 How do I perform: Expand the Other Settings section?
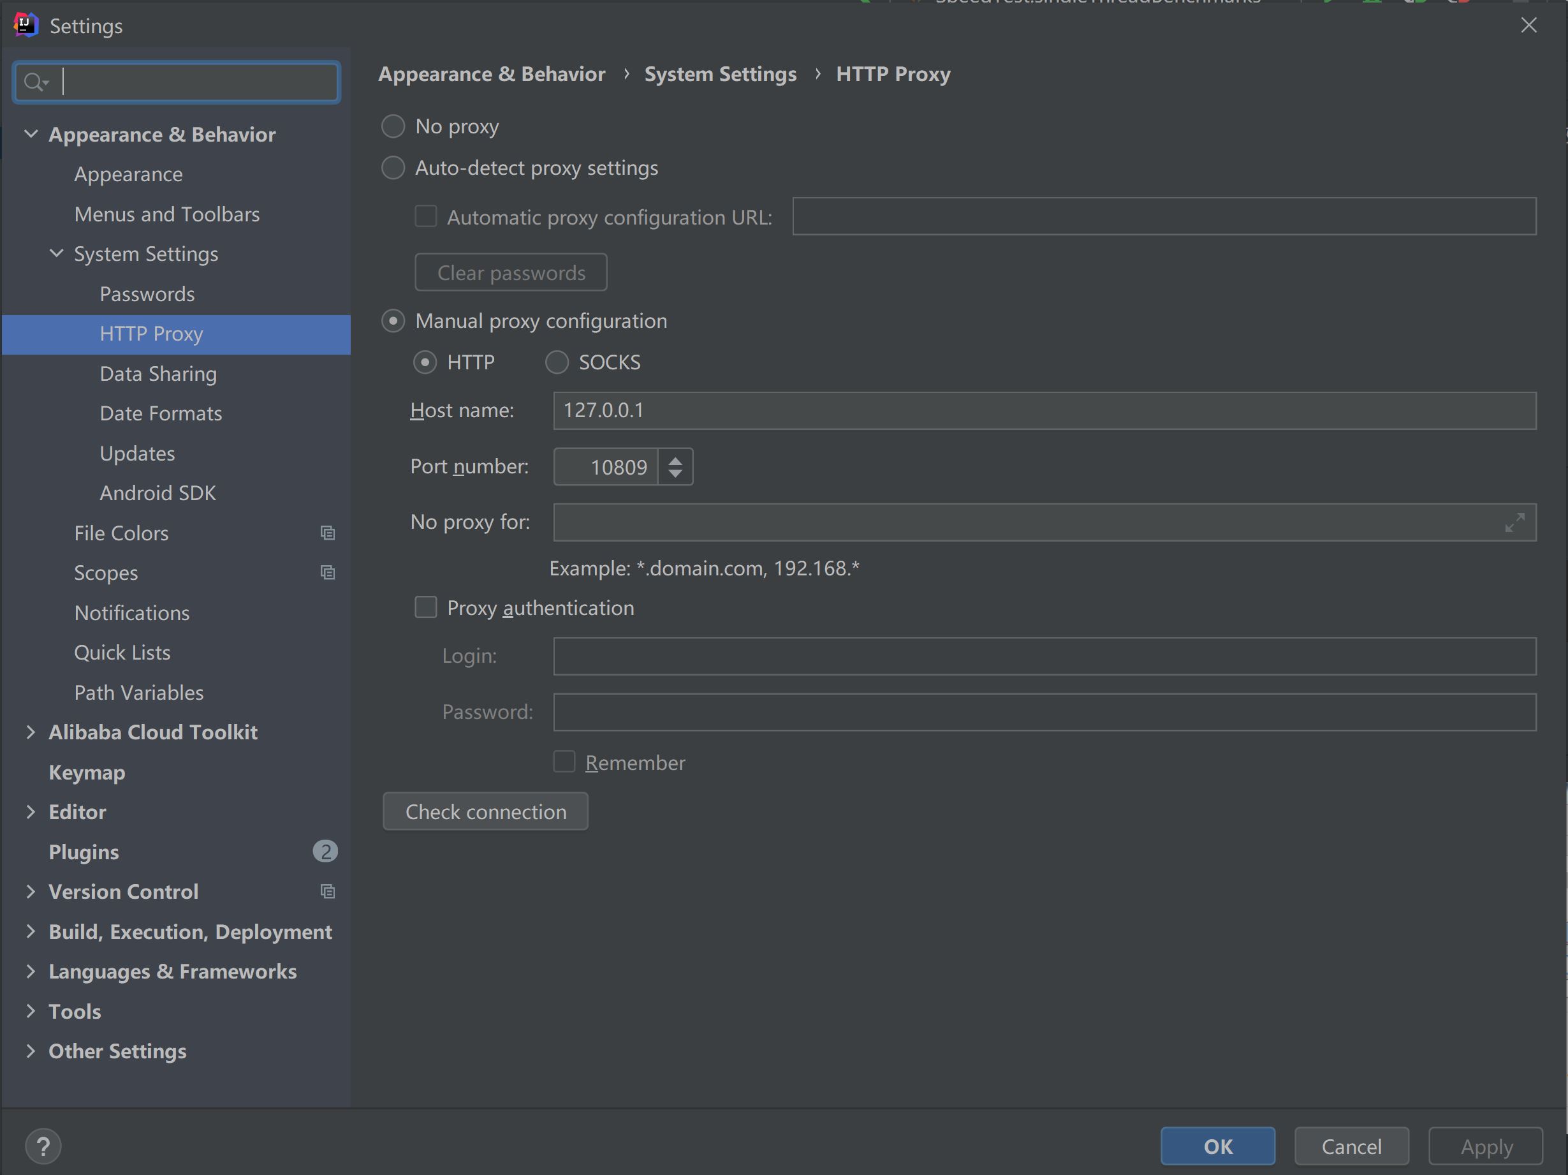[x=31, y=1051]
